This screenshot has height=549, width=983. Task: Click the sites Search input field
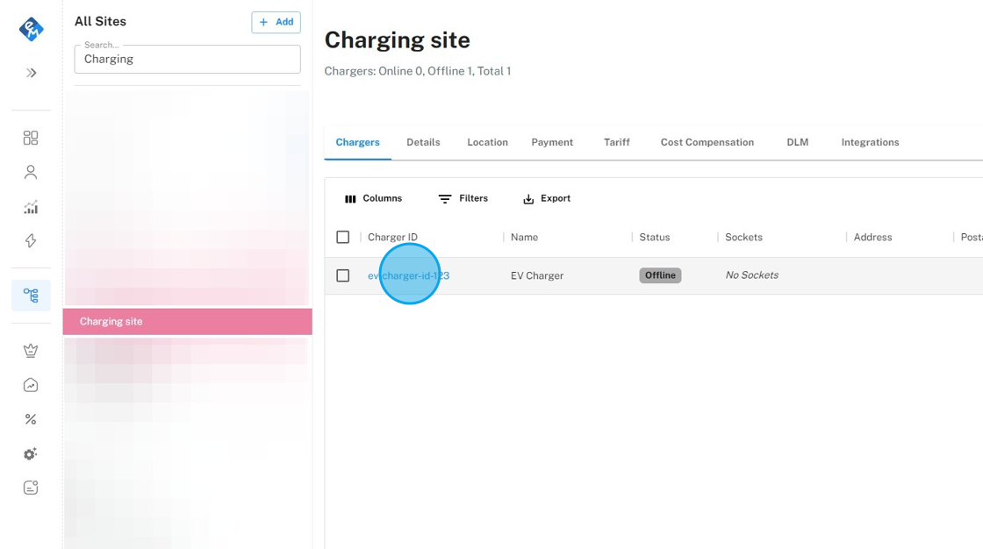click(x=187, y=60)
